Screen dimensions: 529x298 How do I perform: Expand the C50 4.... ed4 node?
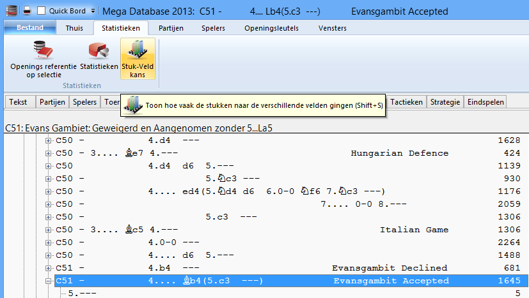tap(48, 191)
